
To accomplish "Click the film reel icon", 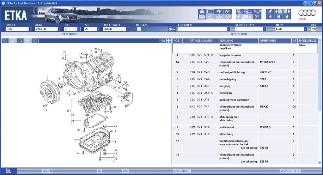I will [x=228, y=17].
